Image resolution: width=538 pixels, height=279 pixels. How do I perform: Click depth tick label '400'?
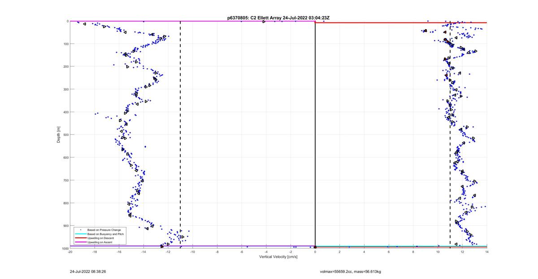(65, 112)
